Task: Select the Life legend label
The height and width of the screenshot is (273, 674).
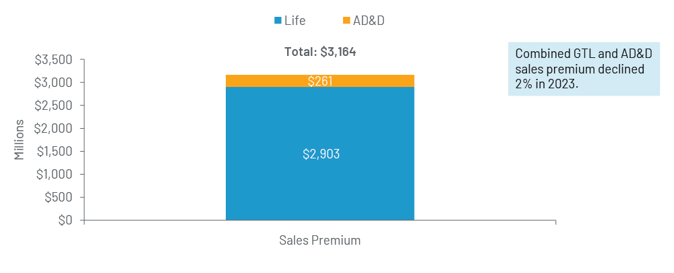Action: (x=295, y=20)
